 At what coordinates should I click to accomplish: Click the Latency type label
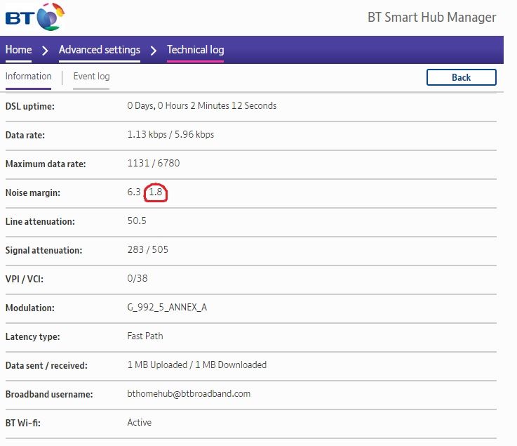32,336
